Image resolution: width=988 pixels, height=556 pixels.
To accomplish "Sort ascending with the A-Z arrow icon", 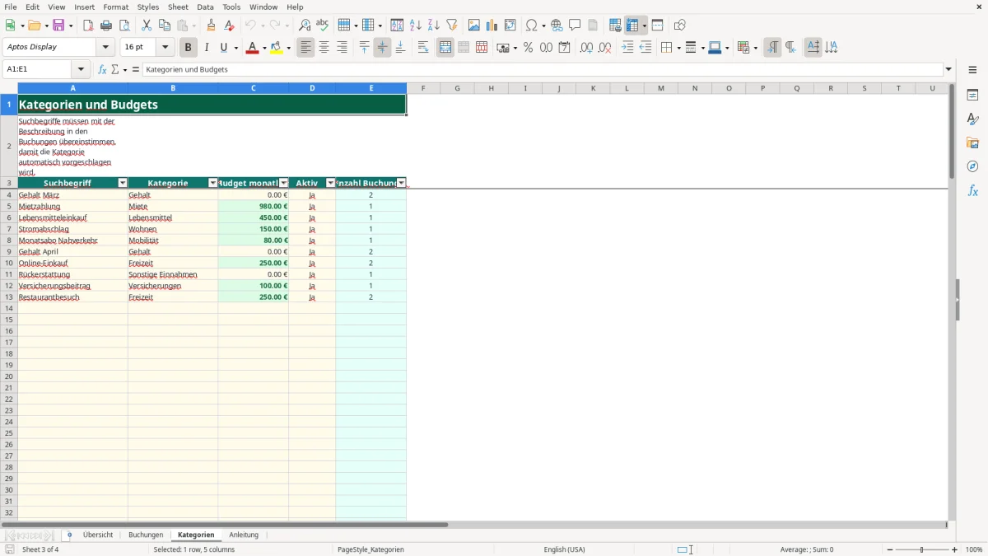I will click(416, 26).
